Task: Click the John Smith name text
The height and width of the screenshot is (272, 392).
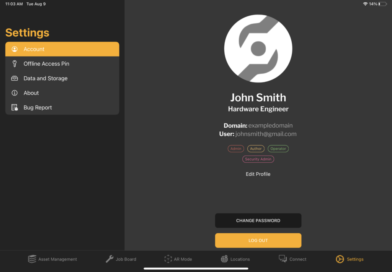Action: pos(258,97)
